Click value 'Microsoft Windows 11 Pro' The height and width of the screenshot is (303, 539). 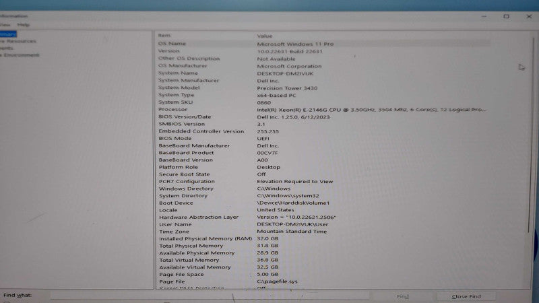(x=295, y=44)
